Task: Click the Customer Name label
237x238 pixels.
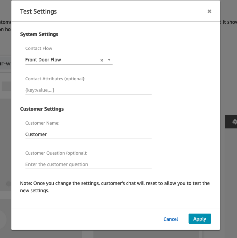Action: 42,123
